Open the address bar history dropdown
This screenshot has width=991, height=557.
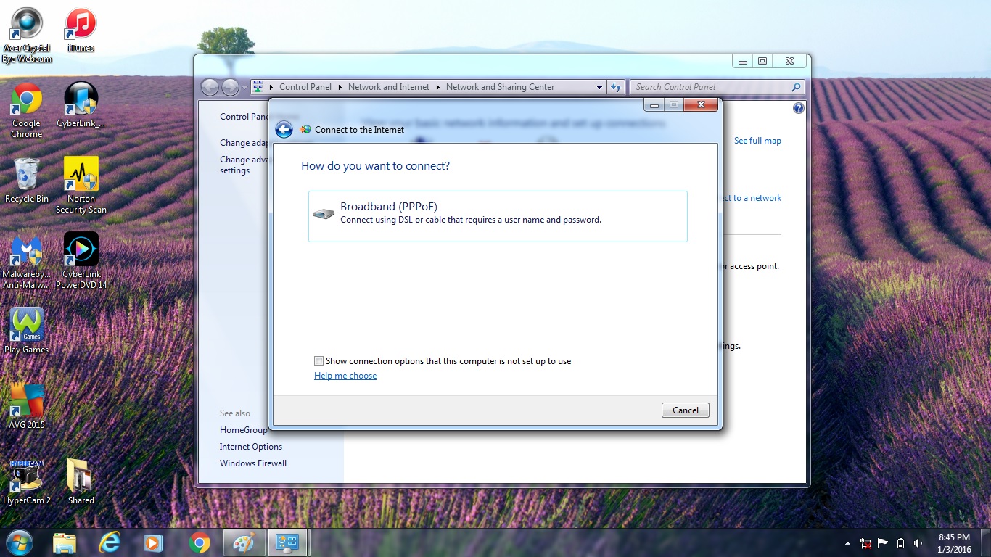click(x=599, y=87)
